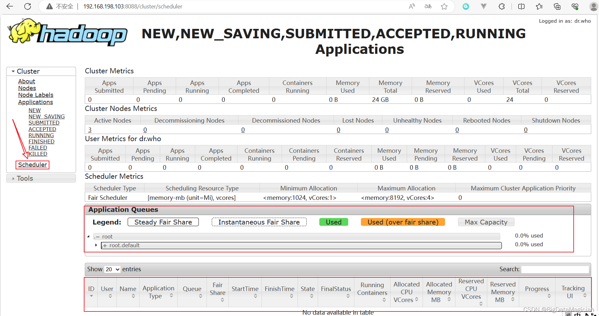The image size is (599, 316).
Task: Filter applications by NEW state
Action: pyautogui.click(x=34, y=110)
